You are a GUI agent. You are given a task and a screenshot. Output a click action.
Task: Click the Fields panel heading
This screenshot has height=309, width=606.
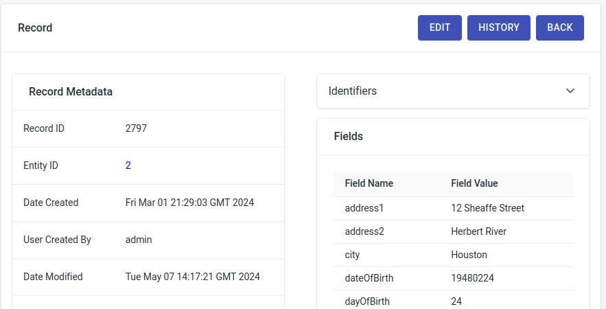349,136
